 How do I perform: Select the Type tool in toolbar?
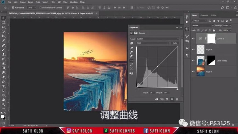(x=3, y=86)
